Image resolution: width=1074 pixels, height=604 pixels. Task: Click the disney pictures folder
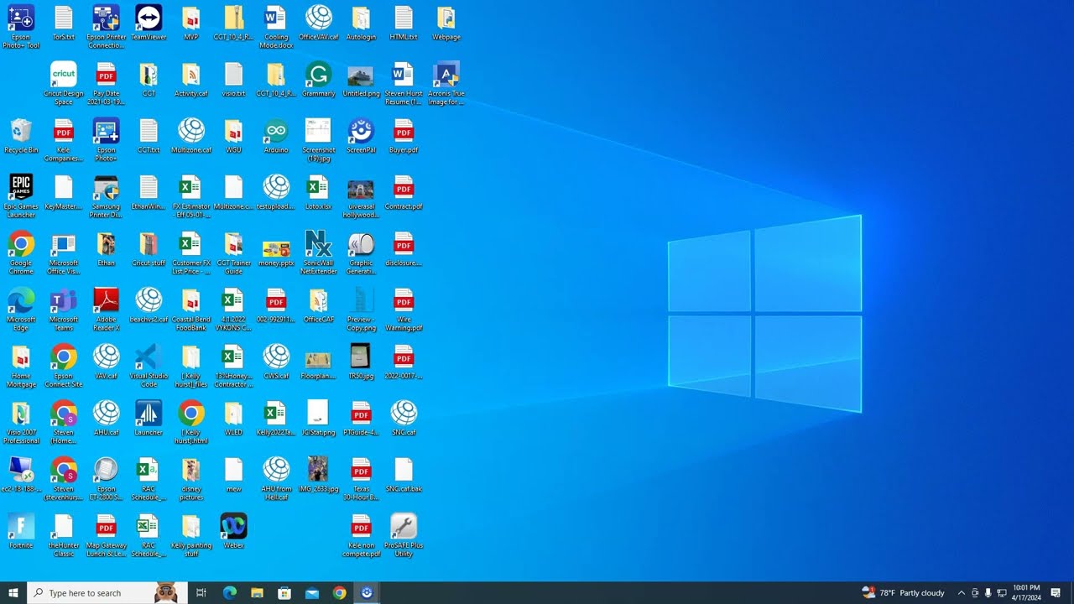(191, 479)
